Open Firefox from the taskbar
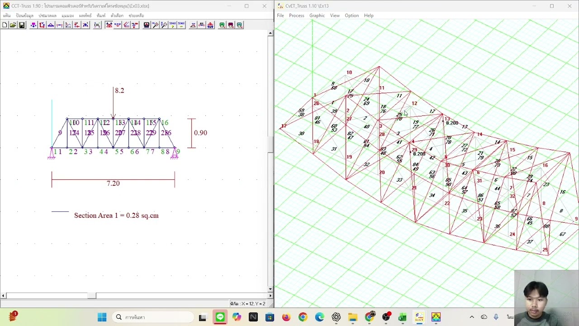579x326 pixels. pyautogui.click(x=286, y=317)
